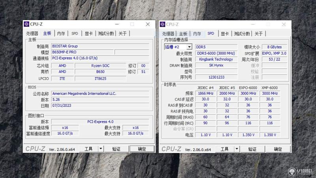Expand the 工具 dropdown arrow in right window
316x178 pixels.
tap(237, 149)
